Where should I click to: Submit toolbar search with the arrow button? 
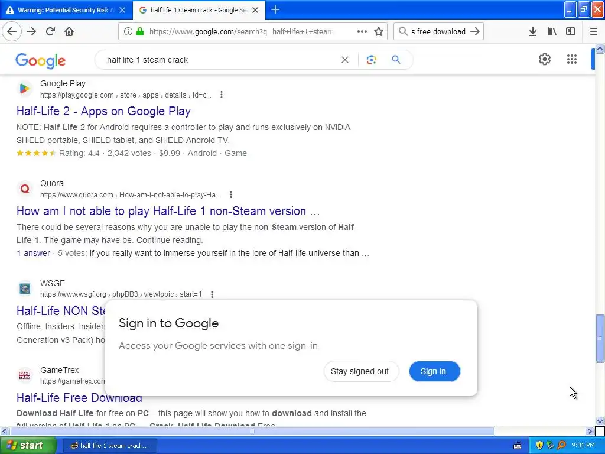pos(475,31)
